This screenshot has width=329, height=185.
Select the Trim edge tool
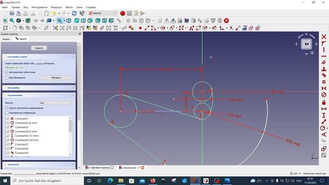231,28
